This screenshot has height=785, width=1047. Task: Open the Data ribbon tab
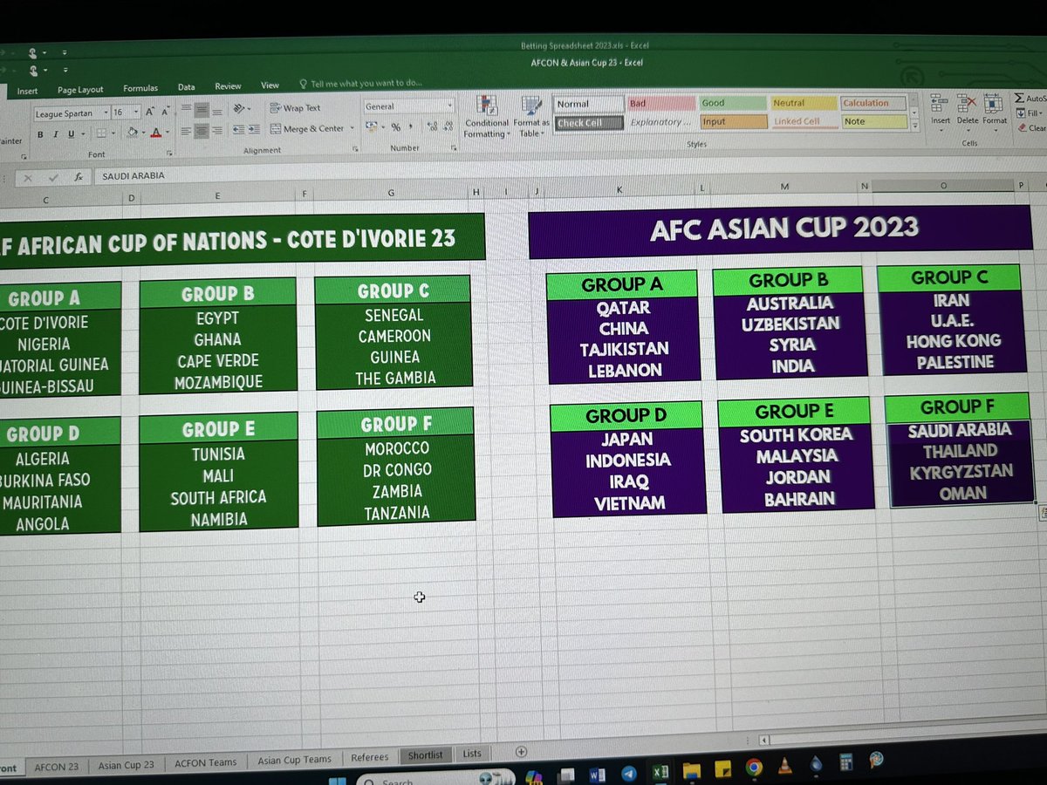(x=186, y=87)
